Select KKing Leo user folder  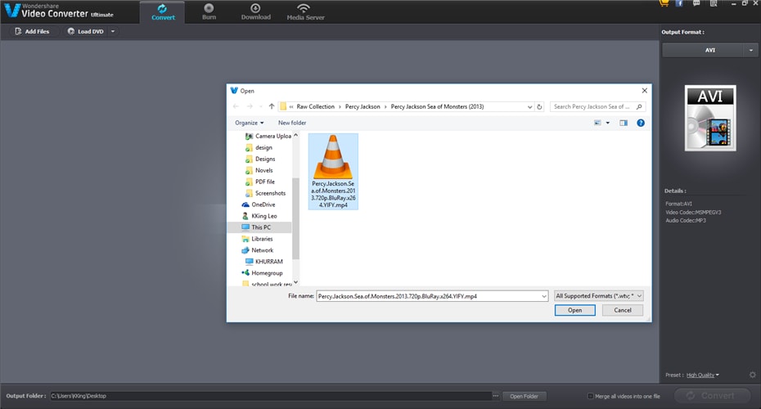(x=259, y=216)
